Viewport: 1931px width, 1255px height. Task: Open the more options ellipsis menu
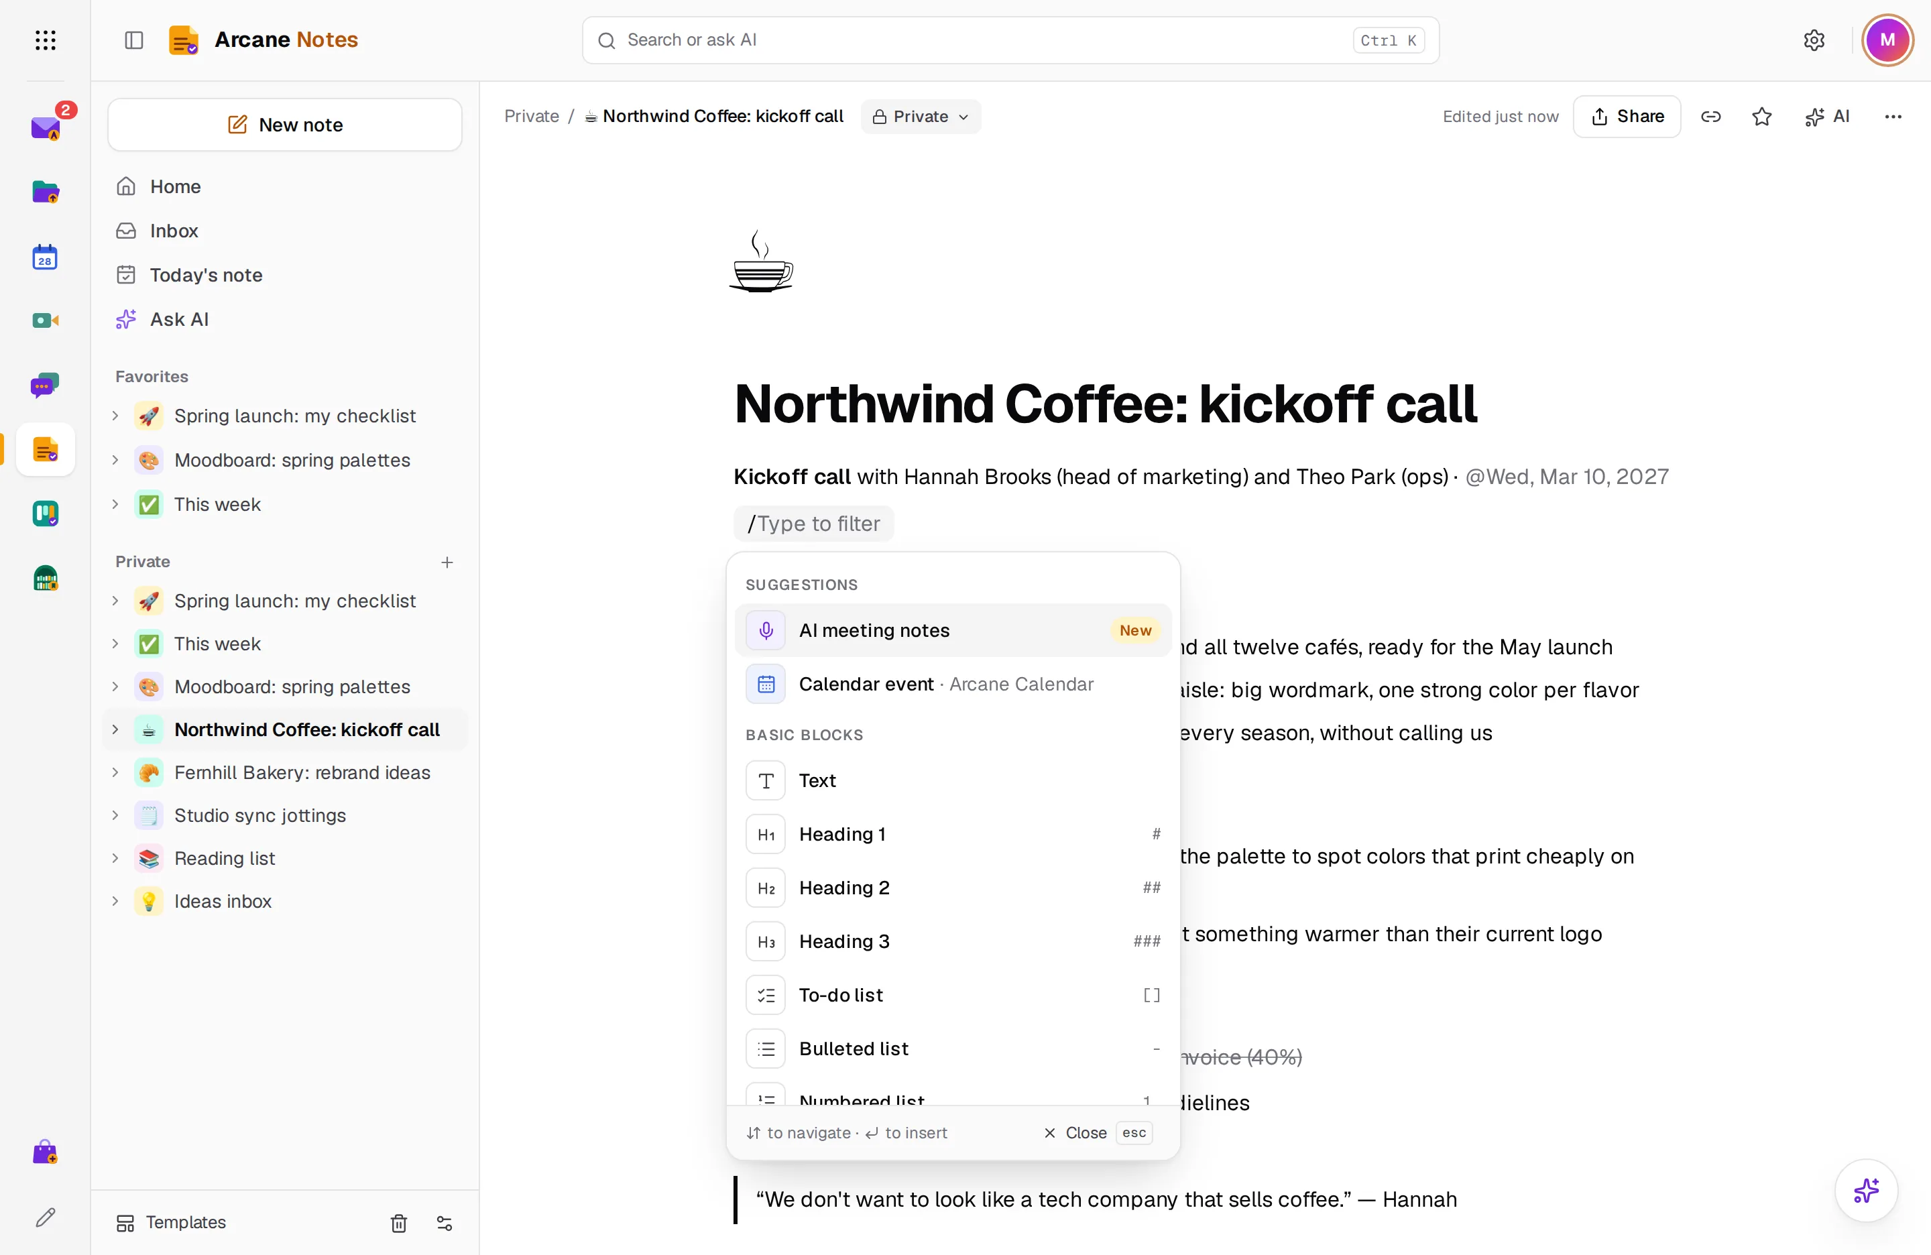tap(1893, 117)
